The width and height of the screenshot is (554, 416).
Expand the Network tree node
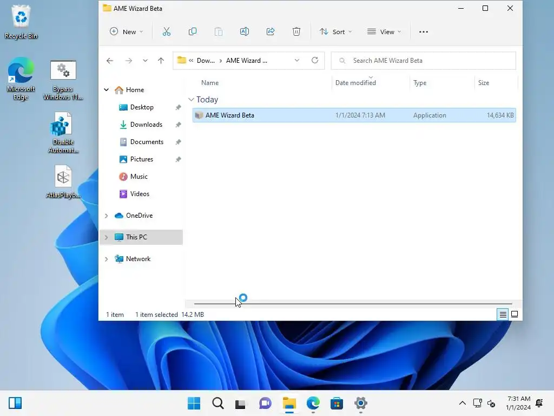(x=107, y=259)
